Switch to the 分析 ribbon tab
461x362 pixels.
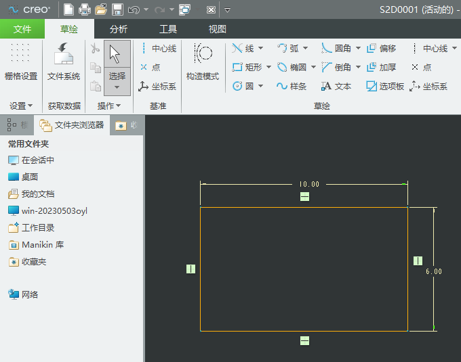coord(119,29)
